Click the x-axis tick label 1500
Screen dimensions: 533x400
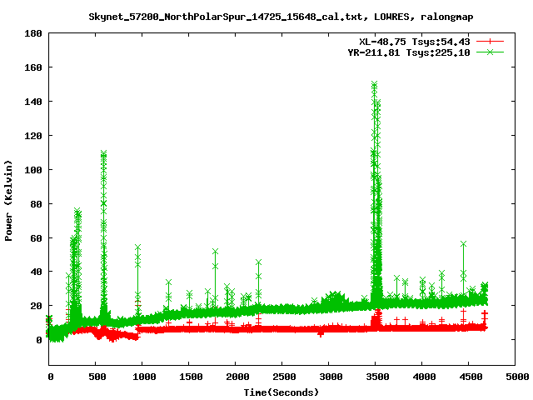pyautogui.click(x=191, y=377)
